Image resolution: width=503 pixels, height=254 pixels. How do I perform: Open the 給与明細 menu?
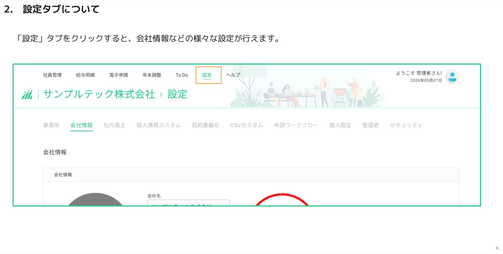[x=85, y=75]
